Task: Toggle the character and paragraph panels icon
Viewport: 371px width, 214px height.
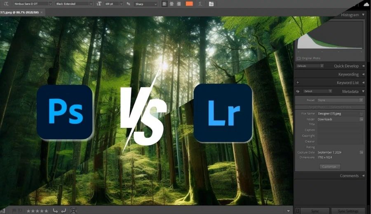Action: coord(211,4)
